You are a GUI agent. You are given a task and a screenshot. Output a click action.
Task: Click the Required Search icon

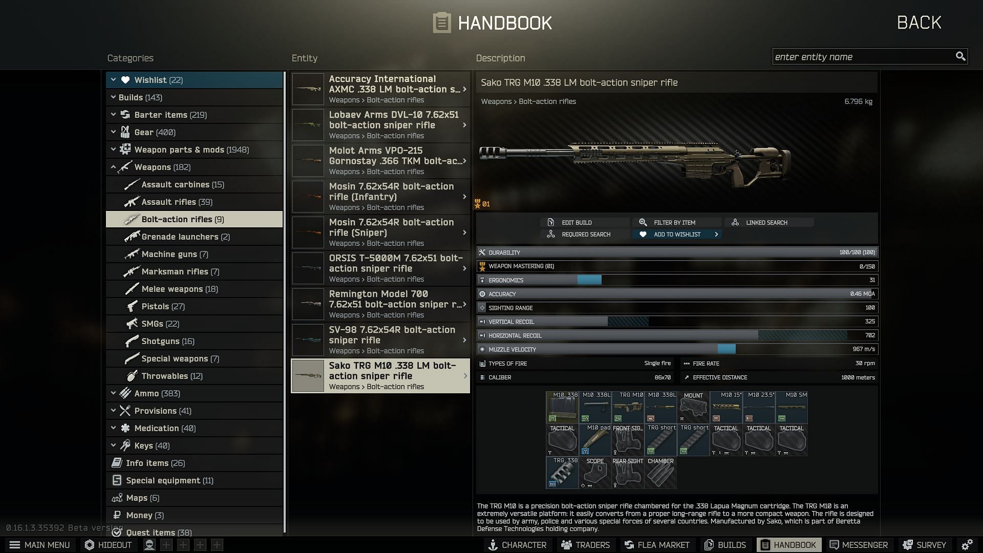pyautogui.click(x=549, y=233)
